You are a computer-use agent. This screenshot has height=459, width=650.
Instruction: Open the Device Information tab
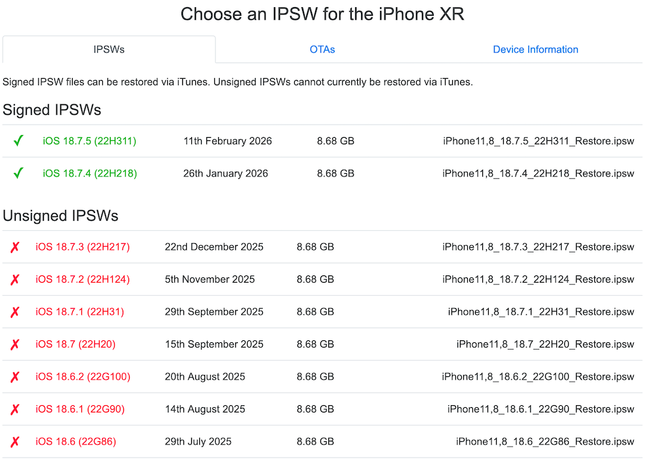tap(535, 50)
